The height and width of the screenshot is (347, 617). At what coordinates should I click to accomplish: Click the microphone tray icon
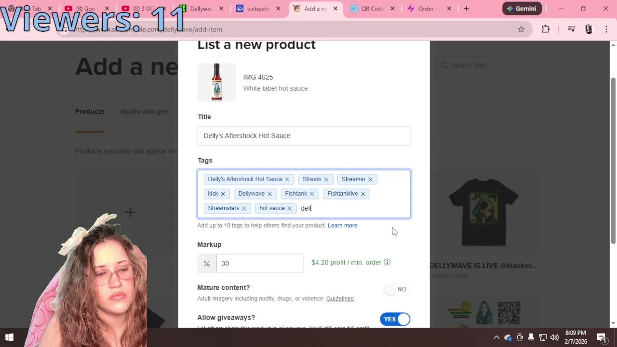531,337
